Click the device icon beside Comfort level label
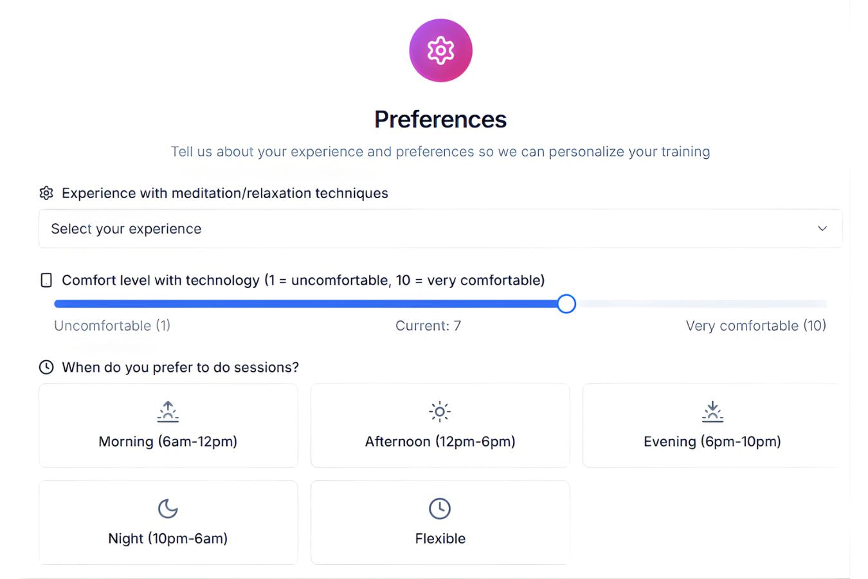Viewport: 868px width, 579px height. pos(46,280)
